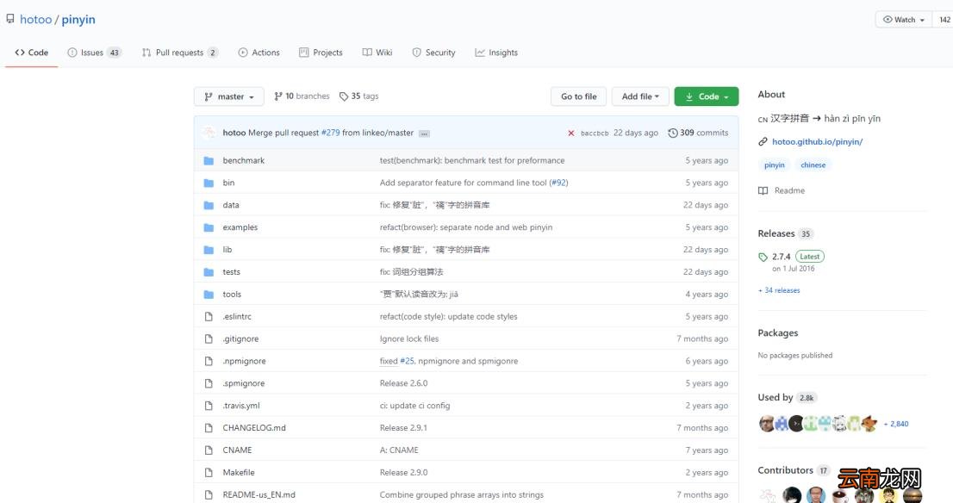
Task: Open the Pull requests tab
Action: pos(179,53)
